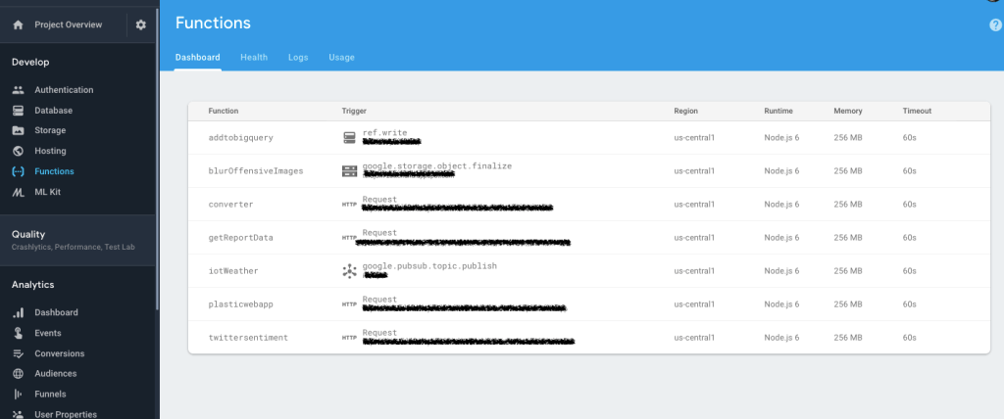The width and height of the screenshot is (1004, 419).
Task: Click the Authentication people icon
Action: click(x=18, y=90)
